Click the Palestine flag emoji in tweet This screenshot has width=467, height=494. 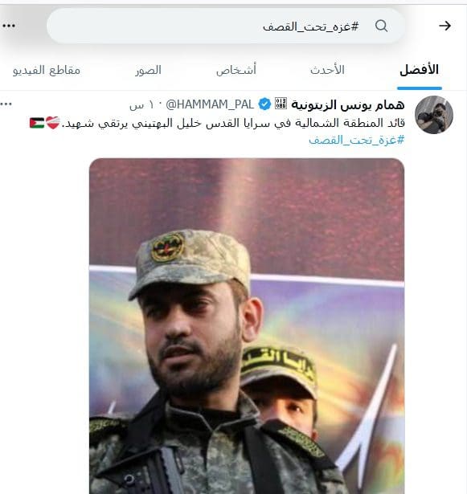pyautogui.click(x=37, y=123)
